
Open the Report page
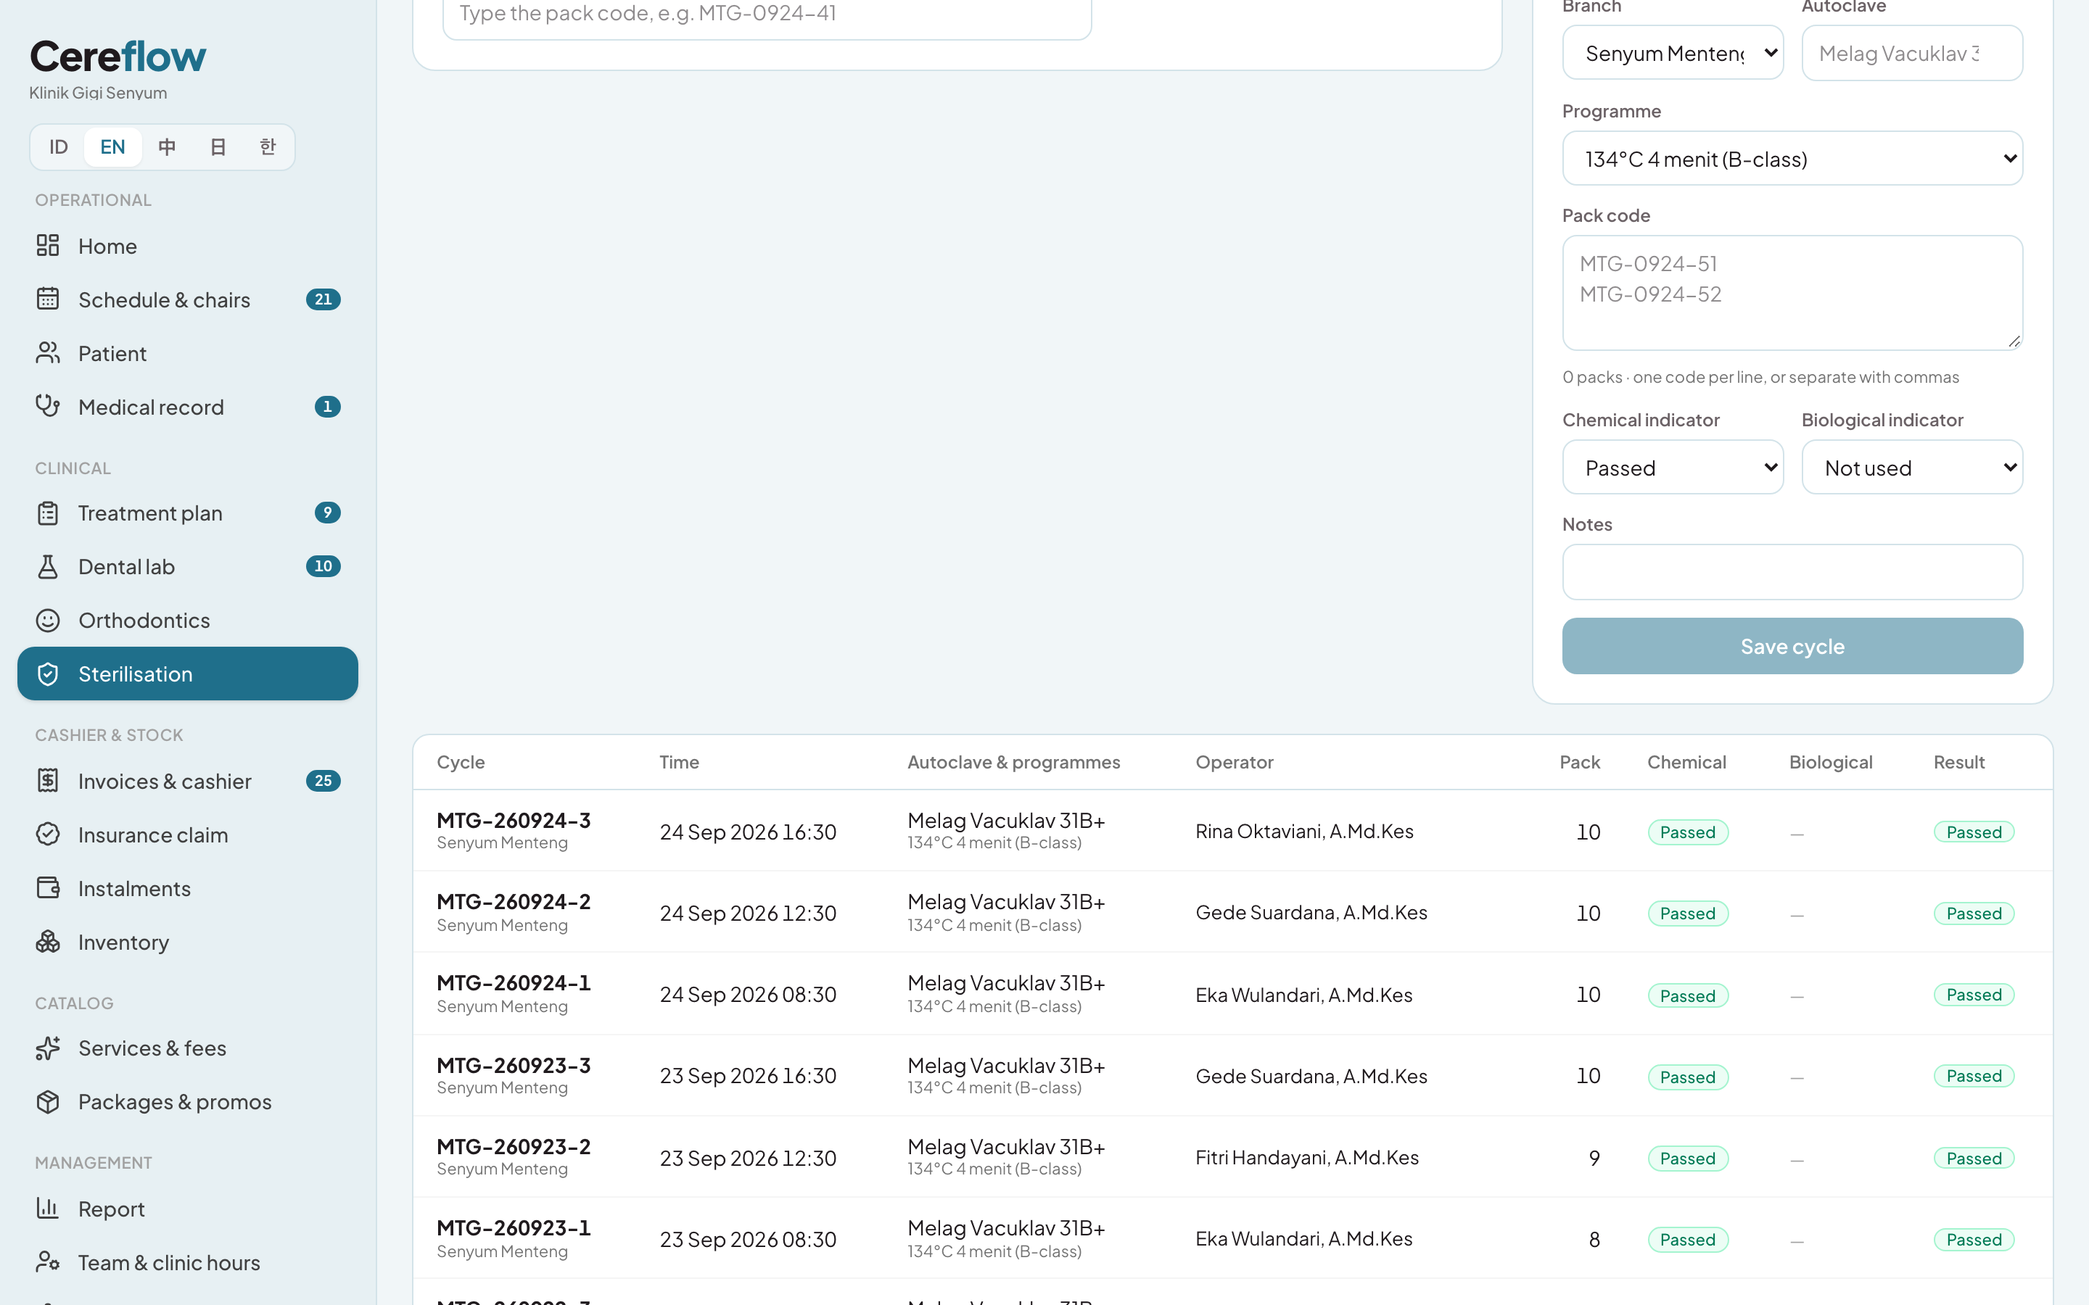tap(187, 1209)
